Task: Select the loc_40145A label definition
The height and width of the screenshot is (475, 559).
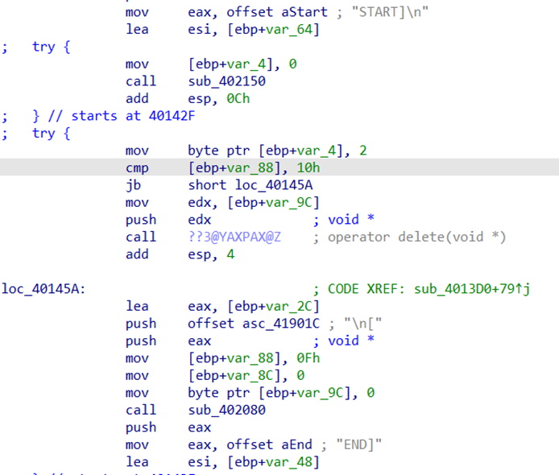Action: pyautogui.click(x=47, y=288)
